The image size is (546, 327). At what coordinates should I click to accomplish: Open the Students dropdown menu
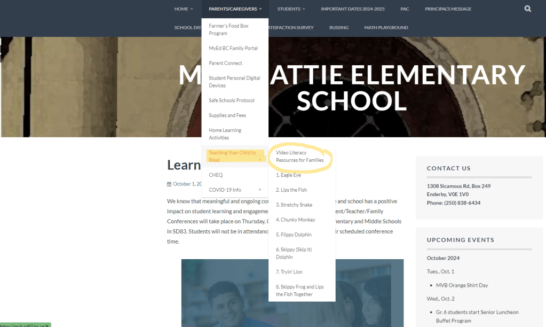tap(291, 9)
